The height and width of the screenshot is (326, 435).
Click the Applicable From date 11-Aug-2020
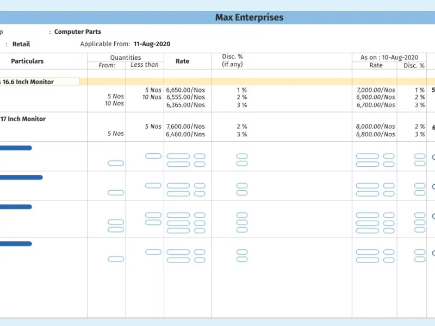152,44
